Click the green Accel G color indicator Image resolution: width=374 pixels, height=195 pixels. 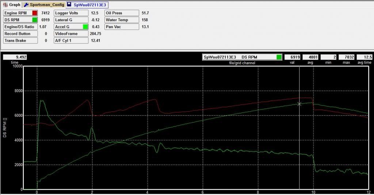pos(85,27)
